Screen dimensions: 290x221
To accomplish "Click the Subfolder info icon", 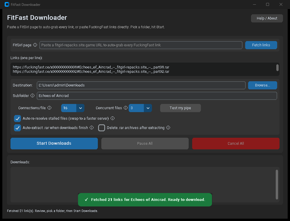I will 32,96.
